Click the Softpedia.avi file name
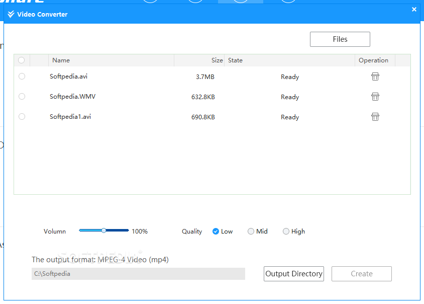 [x=68, y=77]
